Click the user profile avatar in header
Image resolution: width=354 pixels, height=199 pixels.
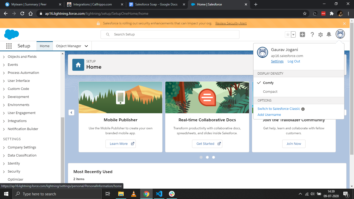pos(340,34)
